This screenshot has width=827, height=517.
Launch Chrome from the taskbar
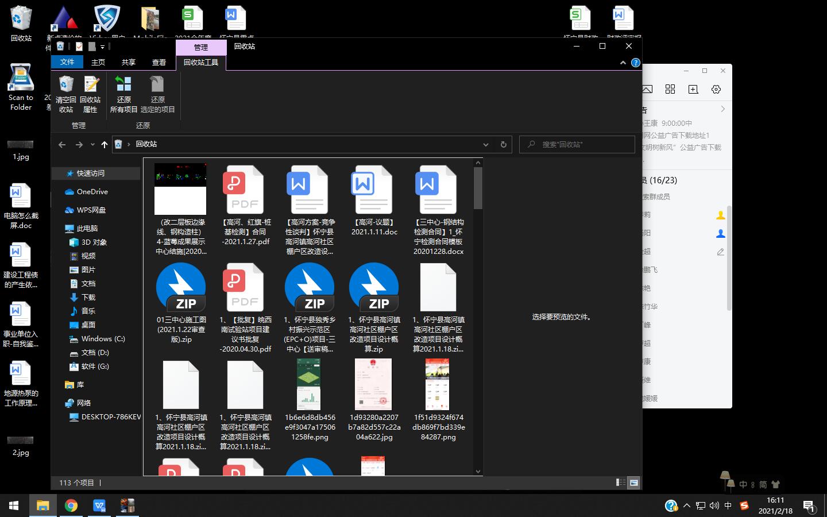(x=71, y=506)
